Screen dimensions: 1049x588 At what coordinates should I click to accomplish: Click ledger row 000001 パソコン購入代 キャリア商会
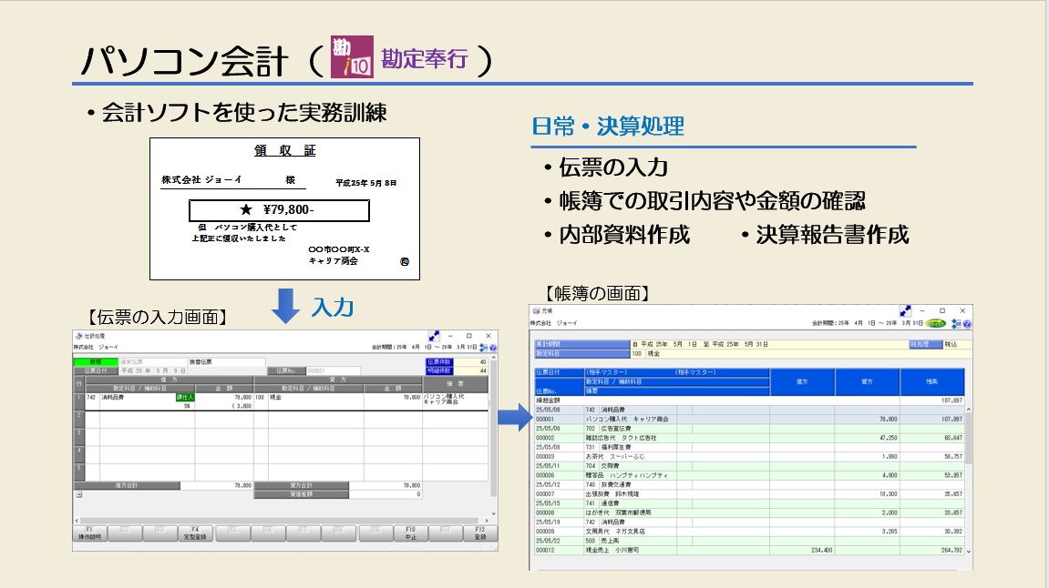[x=750, y=419]
